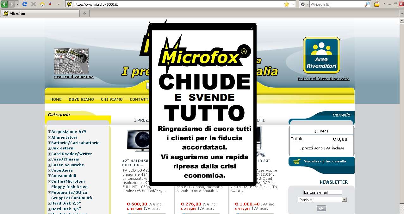Image resolution: width=404 pixels, height=214 pixels.
Task: Open a new tab with the plus button
Action: point(84,14)
